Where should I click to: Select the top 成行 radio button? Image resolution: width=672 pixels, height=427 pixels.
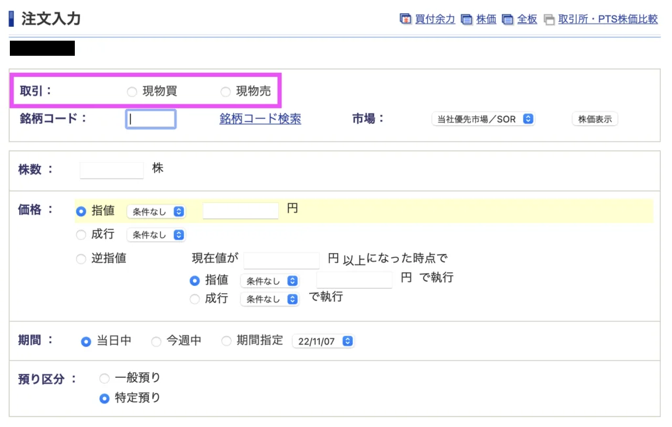[x=81, y=235]
